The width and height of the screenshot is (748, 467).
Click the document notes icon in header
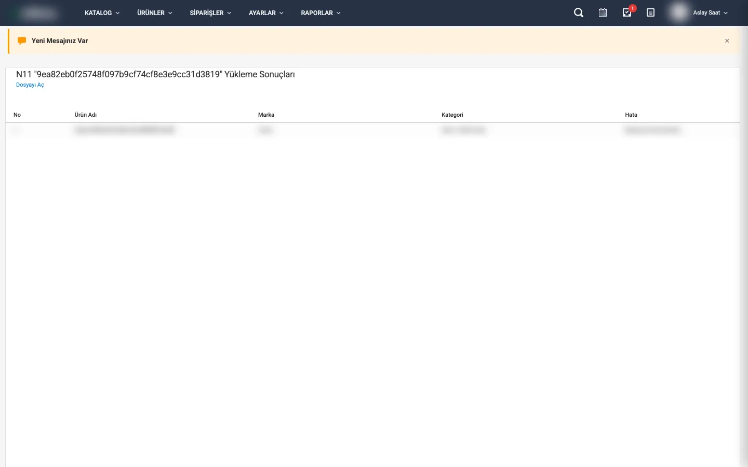point(650,13)
